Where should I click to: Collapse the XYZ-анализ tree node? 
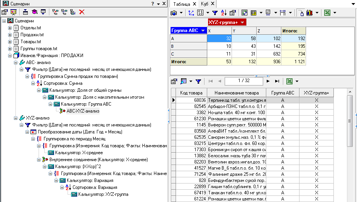pos(15,118)
